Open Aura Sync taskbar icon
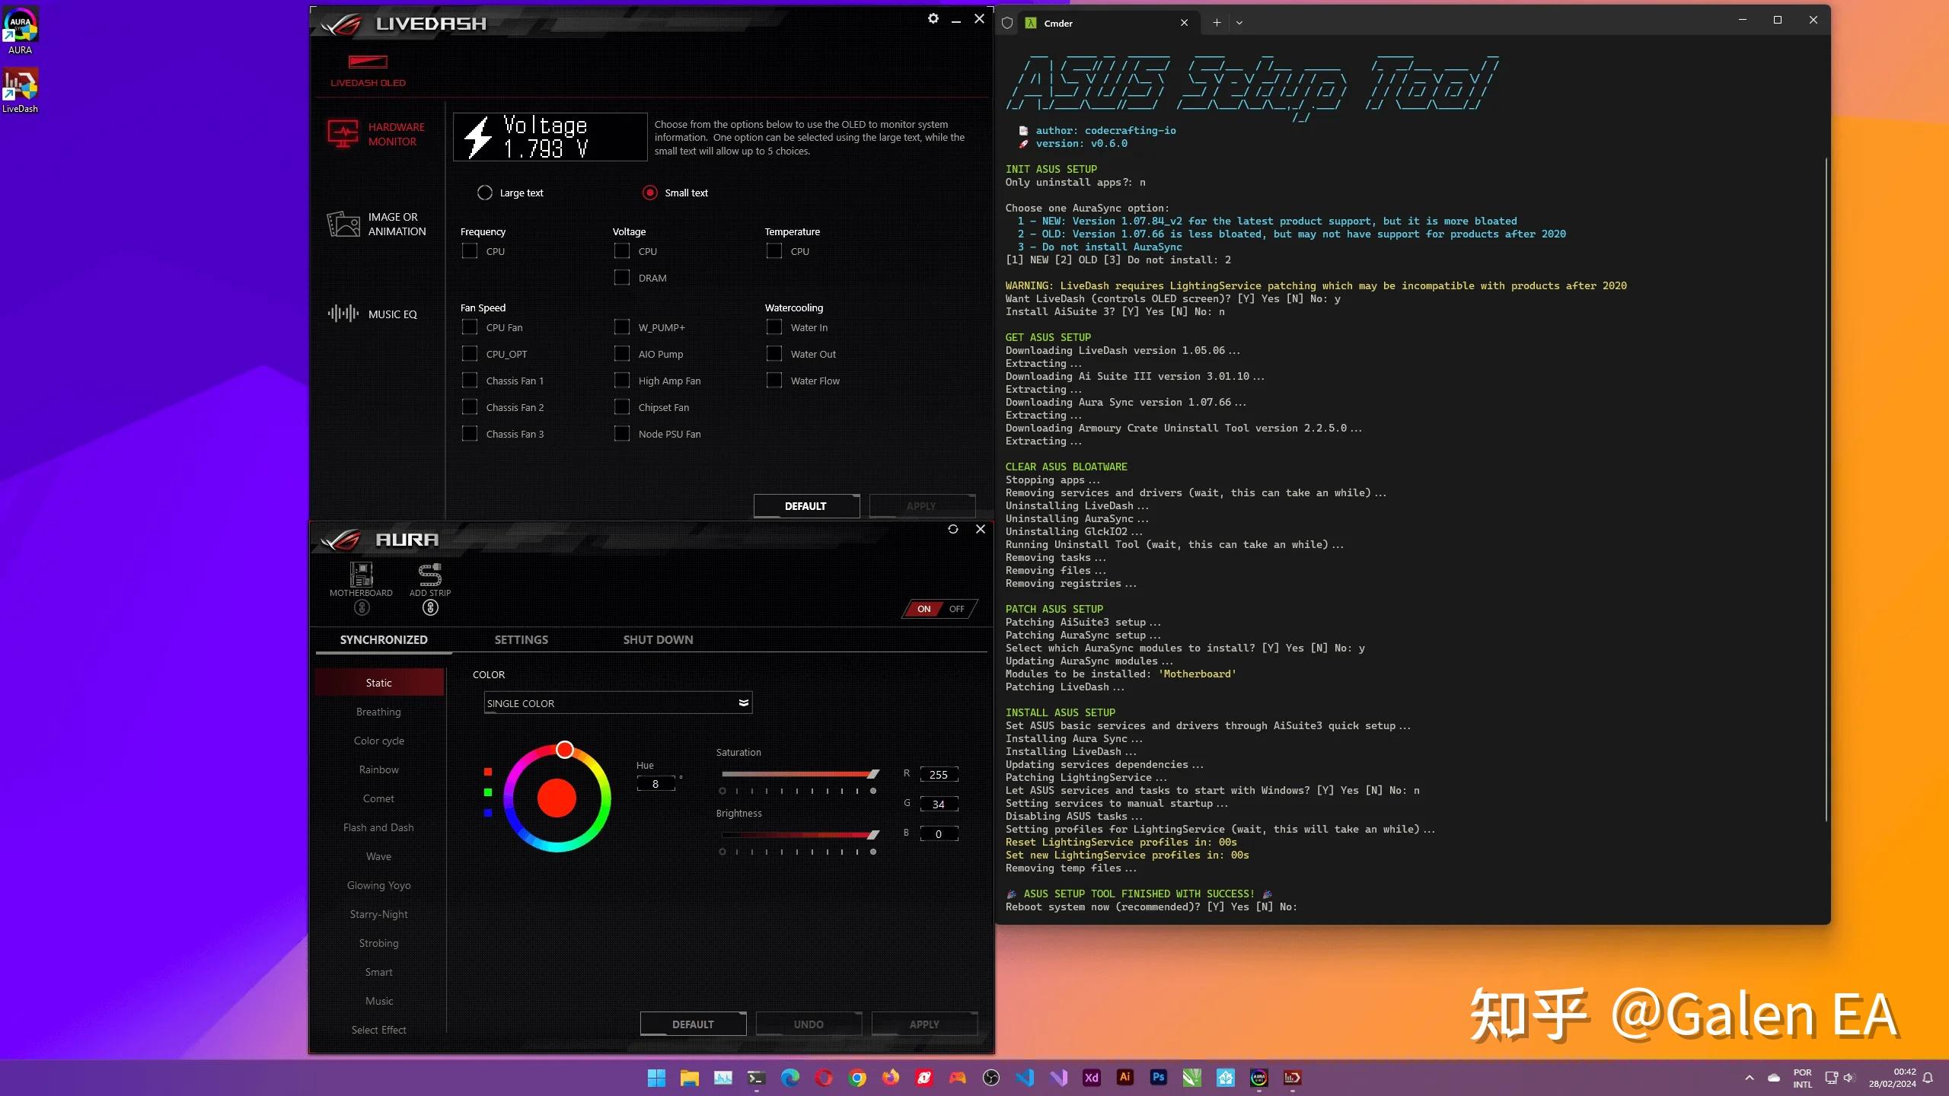This screenshot has height=1096, width=1949. [1259, 1078]
